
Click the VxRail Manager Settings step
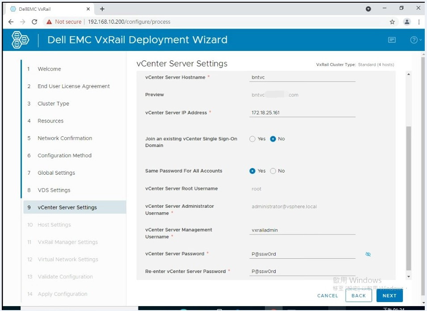(67, 242)
